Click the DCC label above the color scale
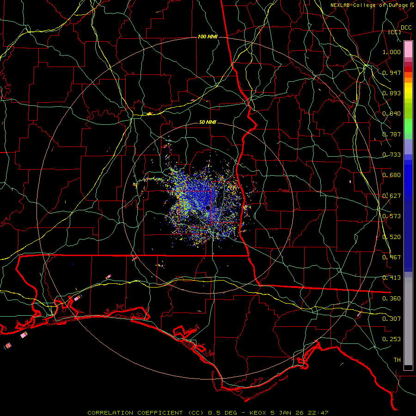This screenshot has height=416, width=416. click(406, 28)
